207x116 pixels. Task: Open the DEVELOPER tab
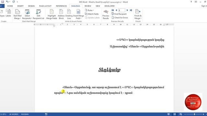[x=109, y=6]
